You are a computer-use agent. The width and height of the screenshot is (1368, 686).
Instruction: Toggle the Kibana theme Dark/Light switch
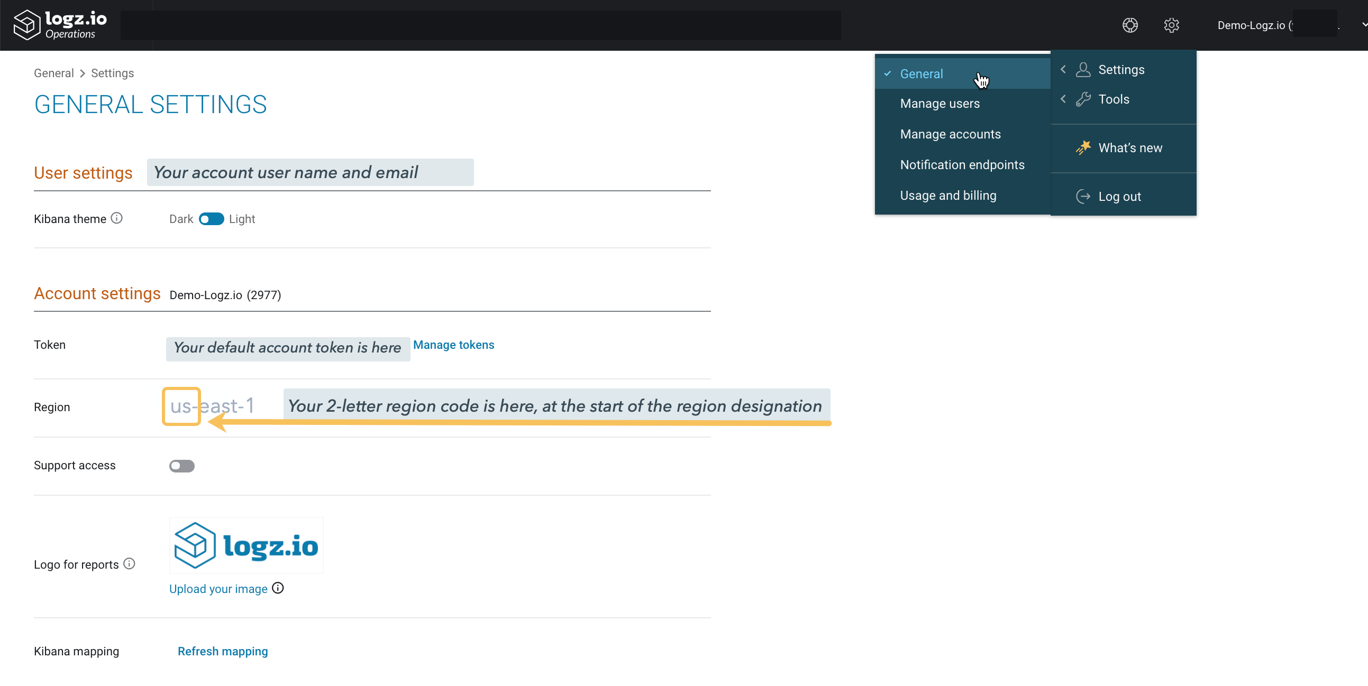(212, 219)
